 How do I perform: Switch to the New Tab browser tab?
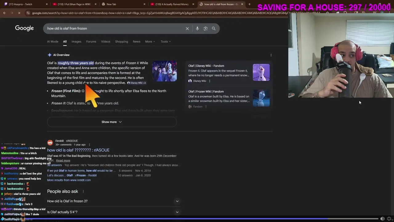(x=123, y=4)
